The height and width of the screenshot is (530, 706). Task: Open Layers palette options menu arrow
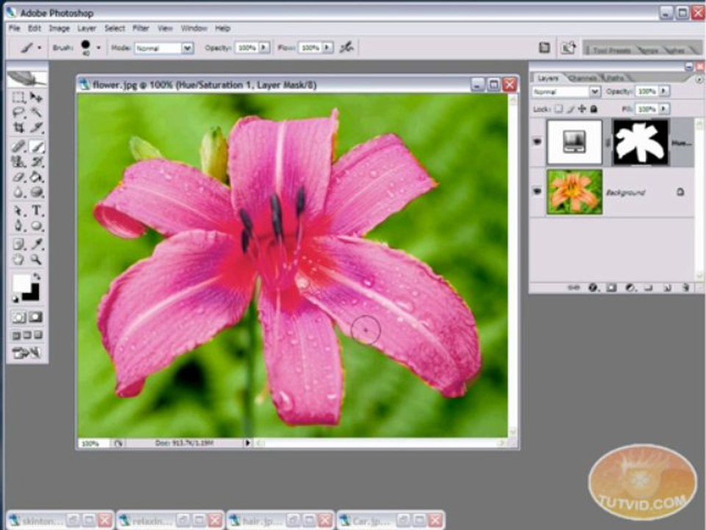pyautogui.click(x=699, y=79)
